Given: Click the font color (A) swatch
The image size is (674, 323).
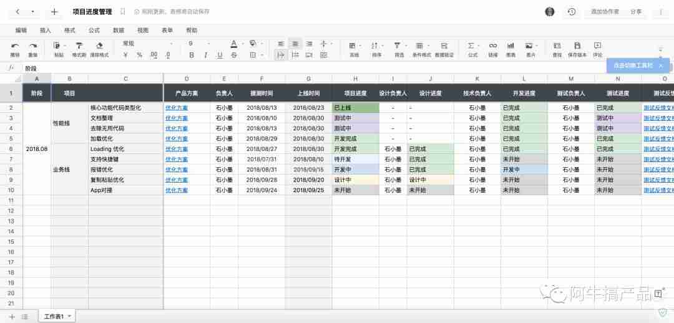Looking at the screenshot, I should coord(234,44).
